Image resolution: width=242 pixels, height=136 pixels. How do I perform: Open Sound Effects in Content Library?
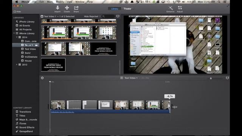[x=25, y=127]
